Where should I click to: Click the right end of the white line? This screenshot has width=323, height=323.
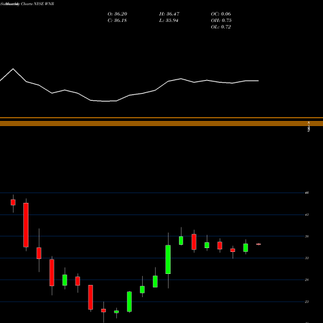click(x=258, y=81)
